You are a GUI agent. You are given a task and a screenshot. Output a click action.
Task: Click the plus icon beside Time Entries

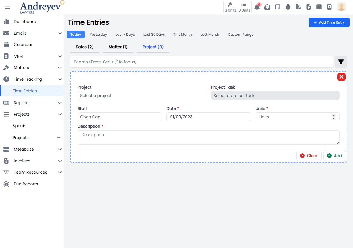59,91
